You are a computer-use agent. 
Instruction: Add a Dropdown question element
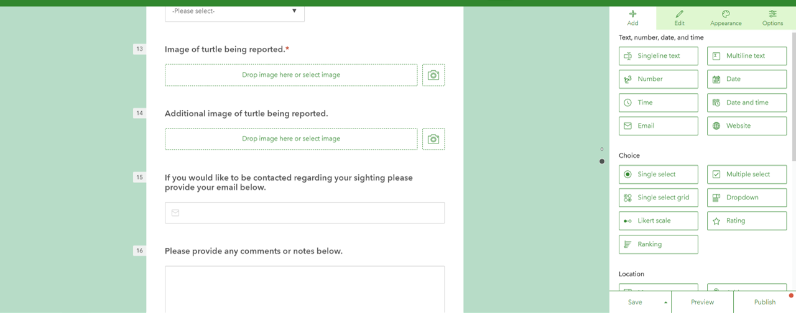[746, 197]
